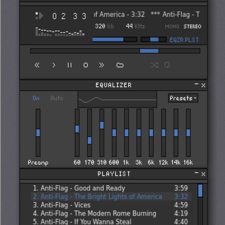Select The Bright Lights of America track
Image resolution: width=225 pixels, height=225 pixels.
pyautogui.click(x=111, y=196)
